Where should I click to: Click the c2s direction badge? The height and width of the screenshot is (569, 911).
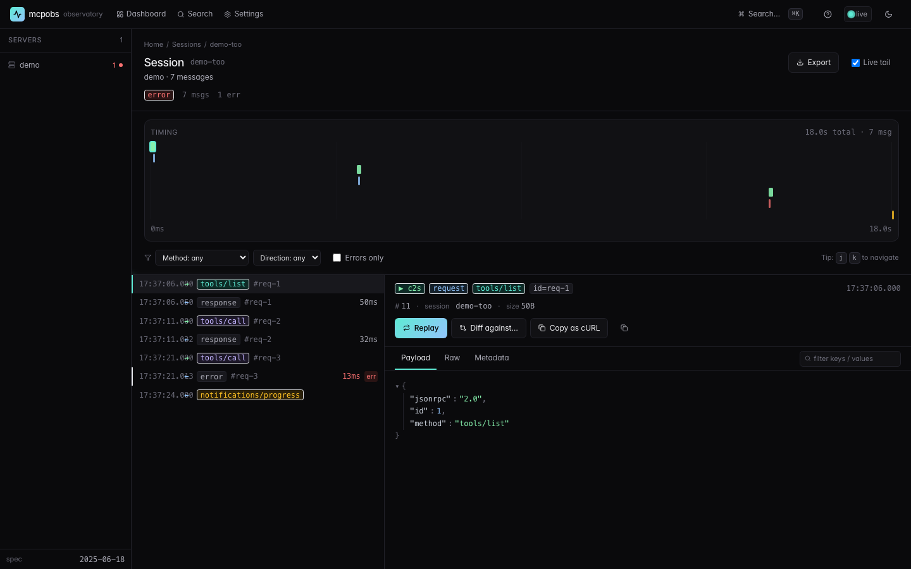click(x=410, y=288)
